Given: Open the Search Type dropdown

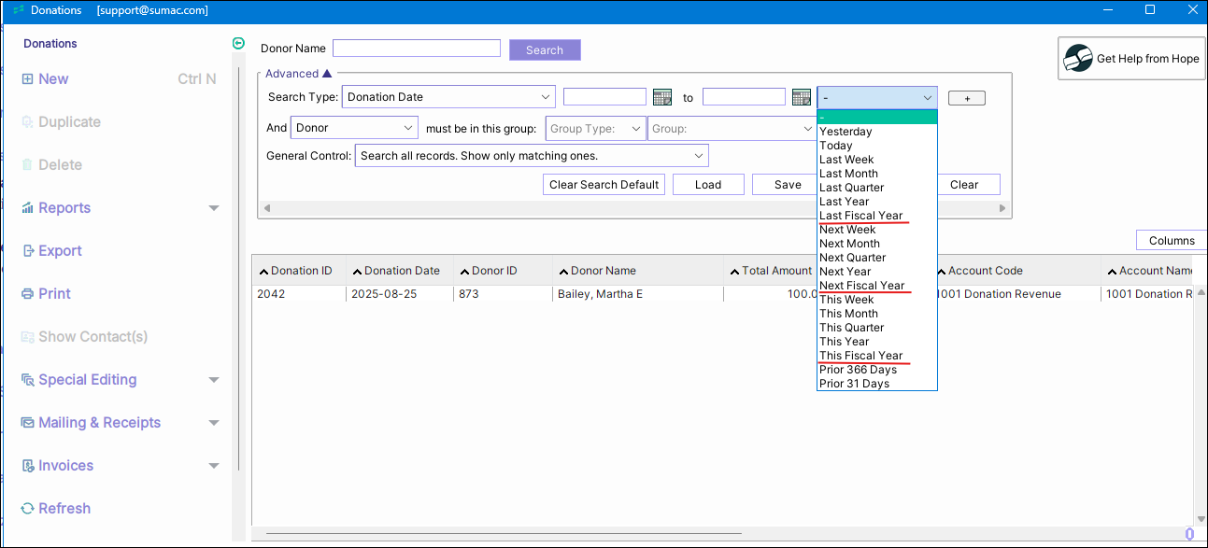Looking at the screenshot, I should click(545, 97).
